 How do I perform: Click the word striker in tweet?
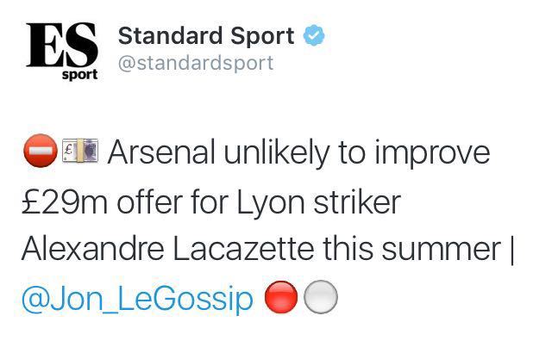[x=357, y=202]
